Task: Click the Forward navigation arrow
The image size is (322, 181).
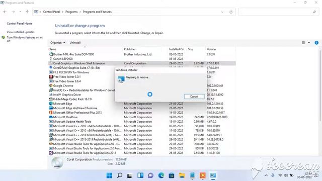Action: pos(13,12)
